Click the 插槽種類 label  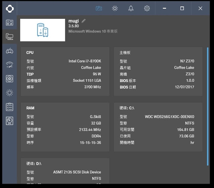[34, 81]
